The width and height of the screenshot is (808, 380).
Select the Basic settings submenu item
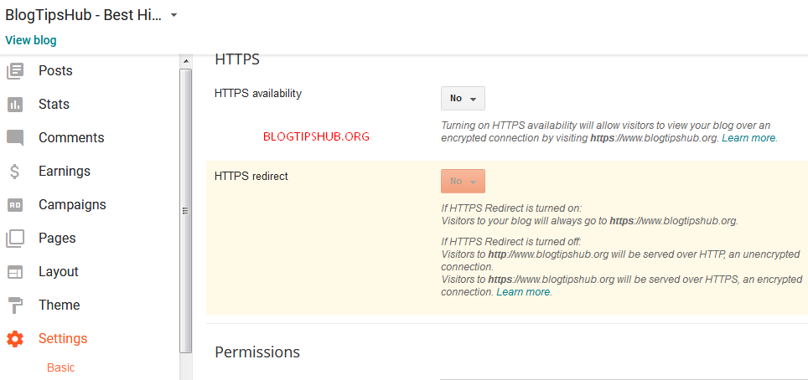coord(60,367)
